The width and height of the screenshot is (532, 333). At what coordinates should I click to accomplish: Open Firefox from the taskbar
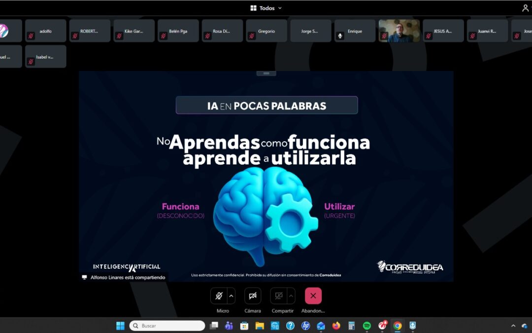coord(336,326)
